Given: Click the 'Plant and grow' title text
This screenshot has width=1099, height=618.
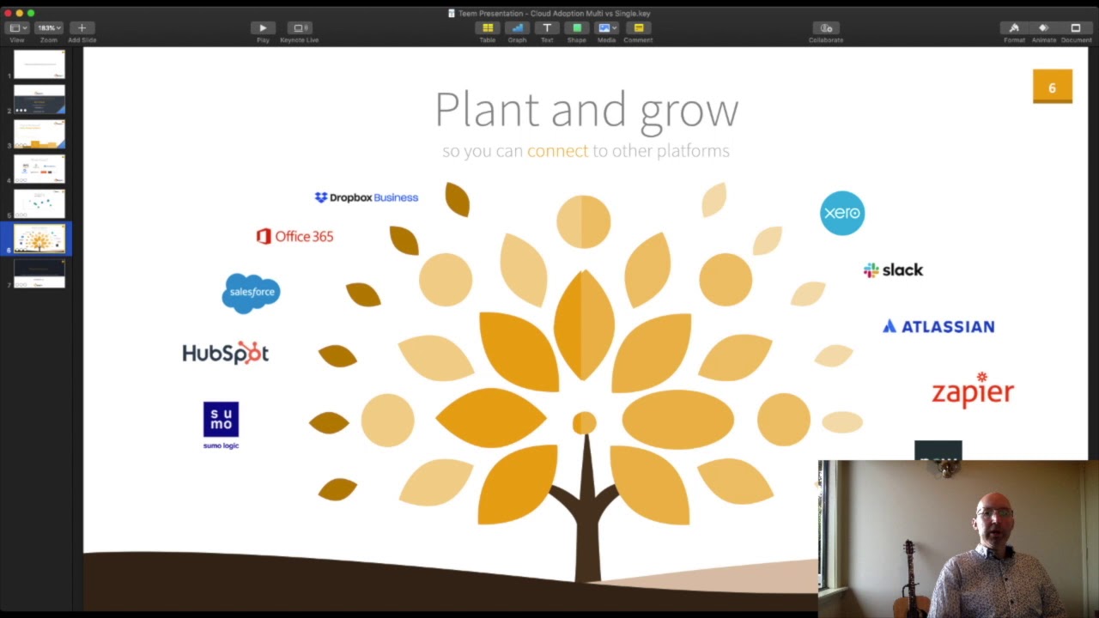Looking at the screenshot, I should pyautogui.click(x=586, y=112).
